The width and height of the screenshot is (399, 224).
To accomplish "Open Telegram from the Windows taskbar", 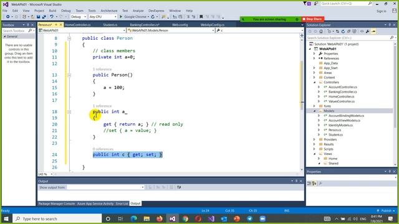I will pos(249,218).
